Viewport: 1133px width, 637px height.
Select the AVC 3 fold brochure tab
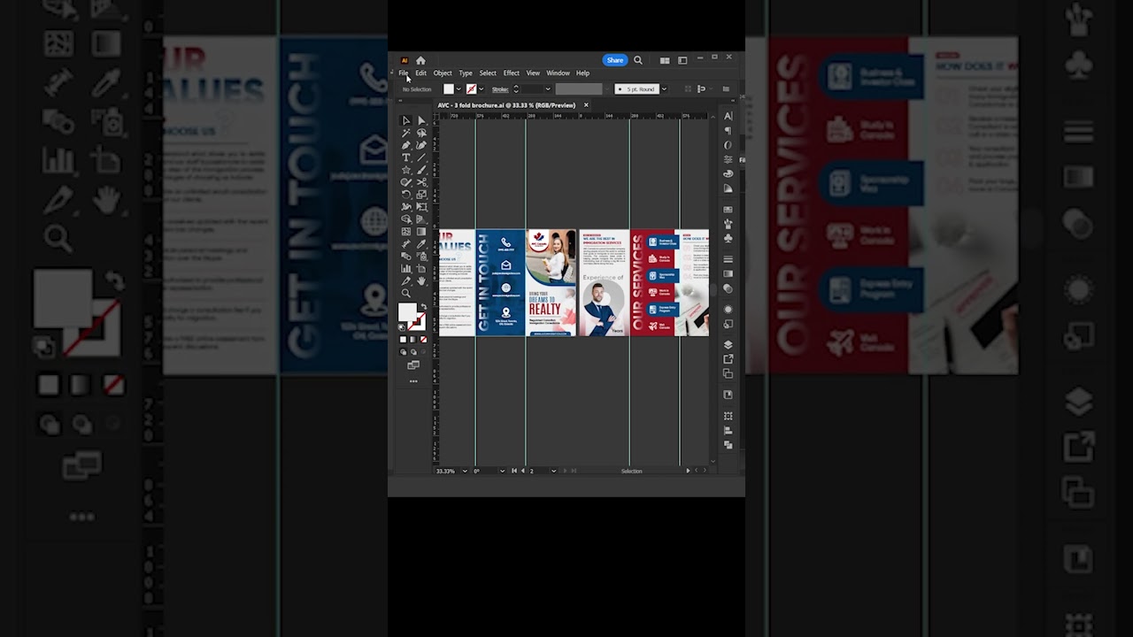click(x=506, y=105)
